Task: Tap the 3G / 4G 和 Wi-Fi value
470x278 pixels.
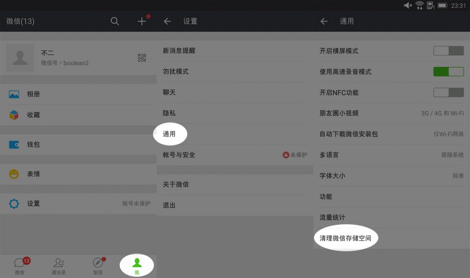Action: [x=442, y=113]
